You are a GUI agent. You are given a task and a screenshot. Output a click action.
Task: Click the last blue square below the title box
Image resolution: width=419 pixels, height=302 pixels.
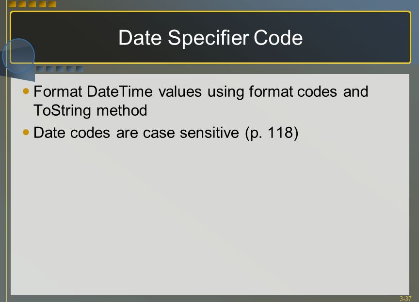pyautogui.click(x=80, y=69)
